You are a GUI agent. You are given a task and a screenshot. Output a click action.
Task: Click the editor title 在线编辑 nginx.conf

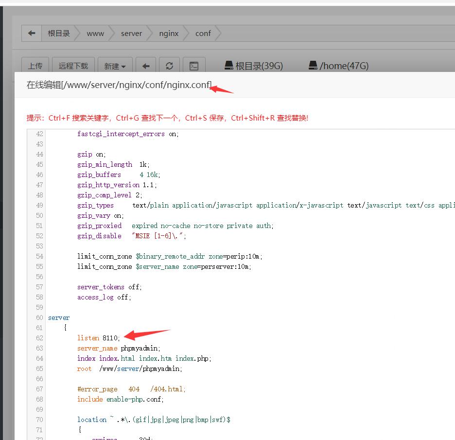(x=119, y=85)
